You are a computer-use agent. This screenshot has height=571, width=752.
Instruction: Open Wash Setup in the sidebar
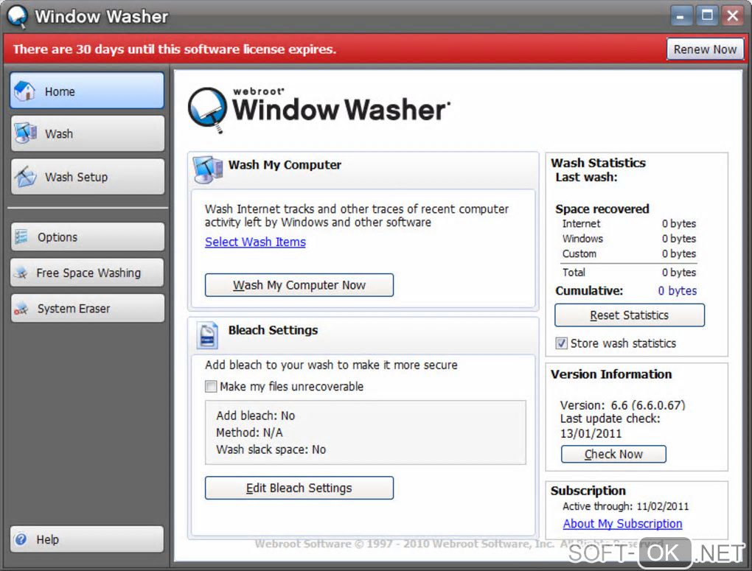(x=87, y=176)
